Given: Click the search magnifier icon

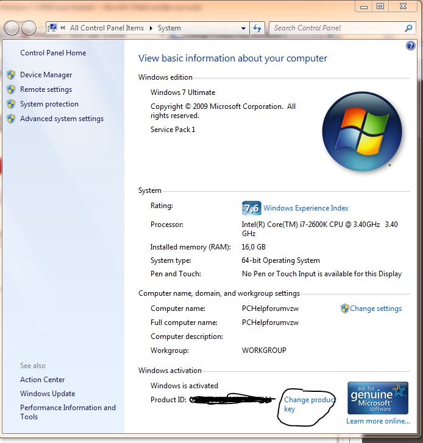Looking at the screenshot, I should (x=408, y=28).
